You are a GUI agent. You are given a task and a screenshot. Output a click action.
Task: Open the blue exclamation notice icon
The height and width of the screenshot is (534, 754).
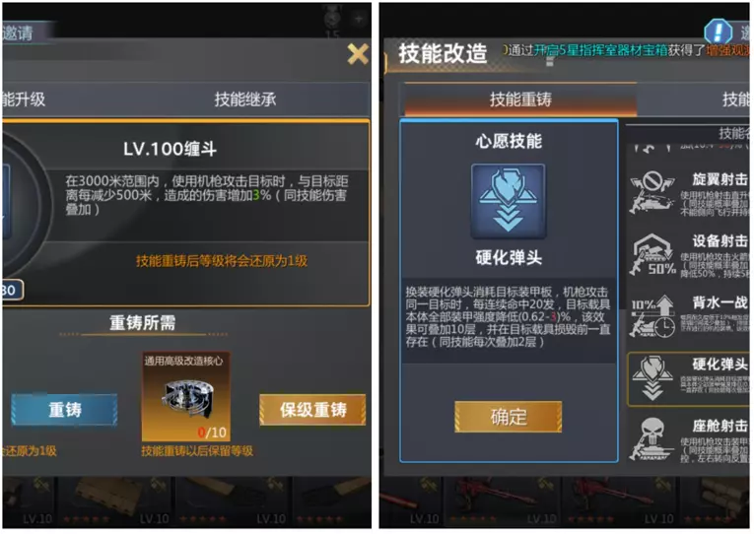(718, 32)
